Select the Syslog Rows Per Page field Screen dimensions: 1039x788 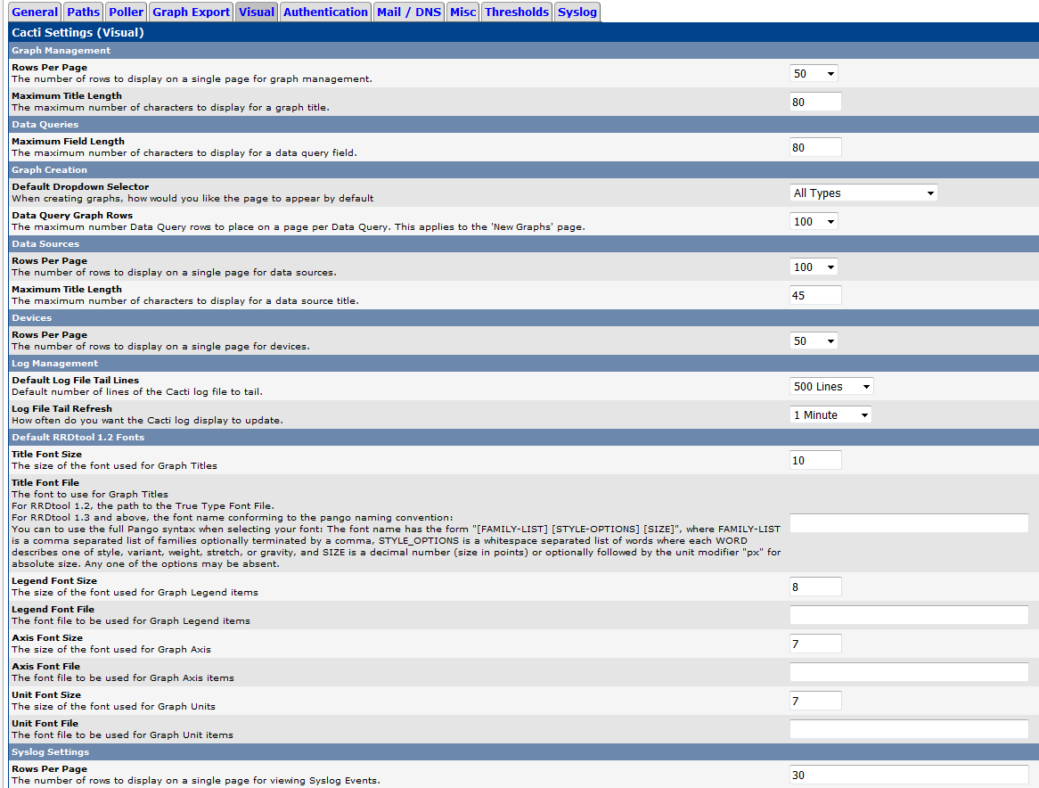(x=909, y=776)
